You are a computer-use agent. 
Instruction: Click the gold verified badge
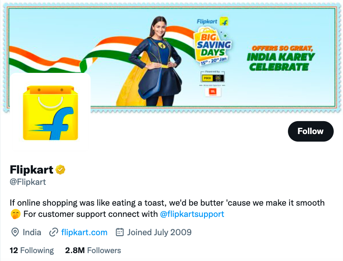(x=61, y=169)
